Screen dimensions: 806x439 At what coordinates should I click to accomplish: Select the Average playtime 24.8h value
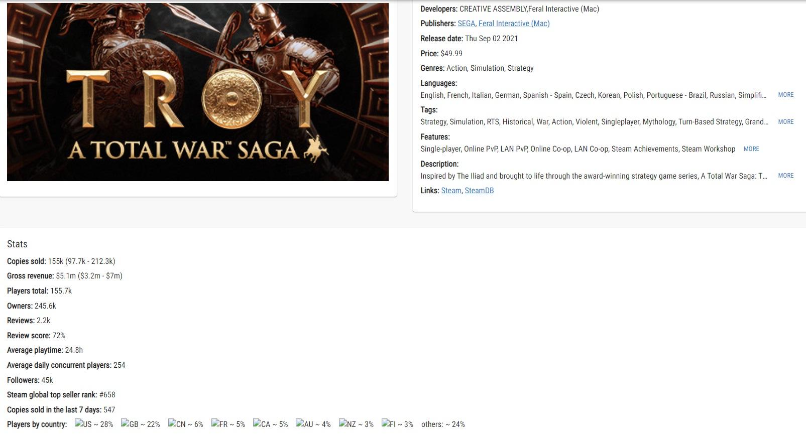point(74,350)
